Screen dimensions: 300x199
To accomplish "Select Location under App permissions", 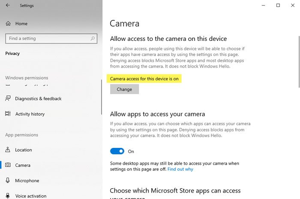I will click(x=24, y=150).
